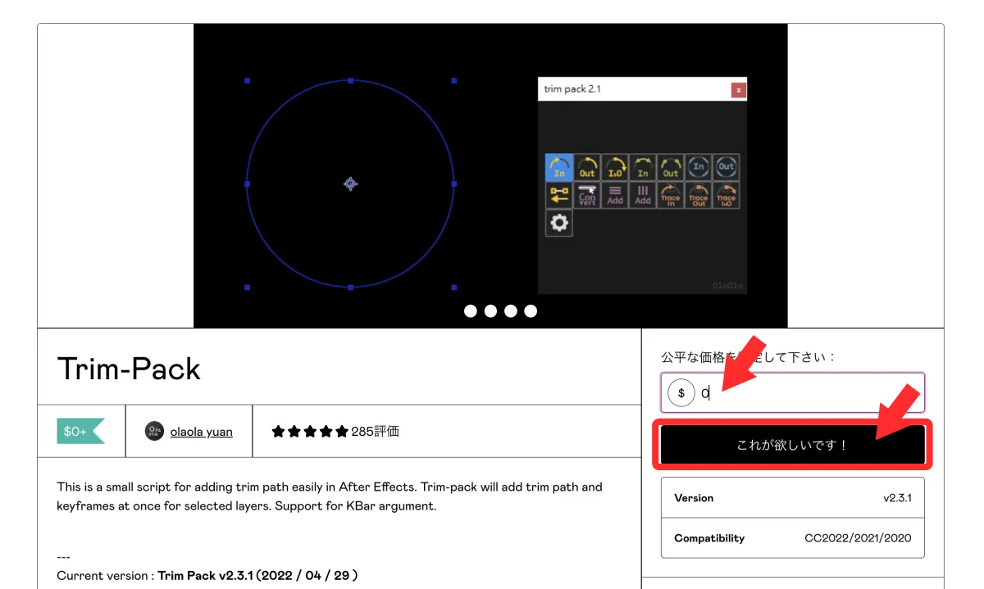The image size is (984, 589).
Task: Click the $0+ price tag
Action: click(80, 431)
